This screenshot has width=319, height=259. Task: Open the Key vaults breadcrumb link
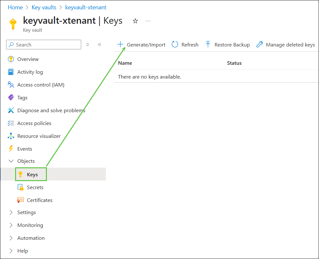coord(44,7)
